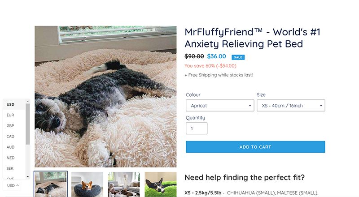The width and height of the screenshot is (359, 197).
Task: Click the currency list scroll-up arrow
Action: click(28, 102)
